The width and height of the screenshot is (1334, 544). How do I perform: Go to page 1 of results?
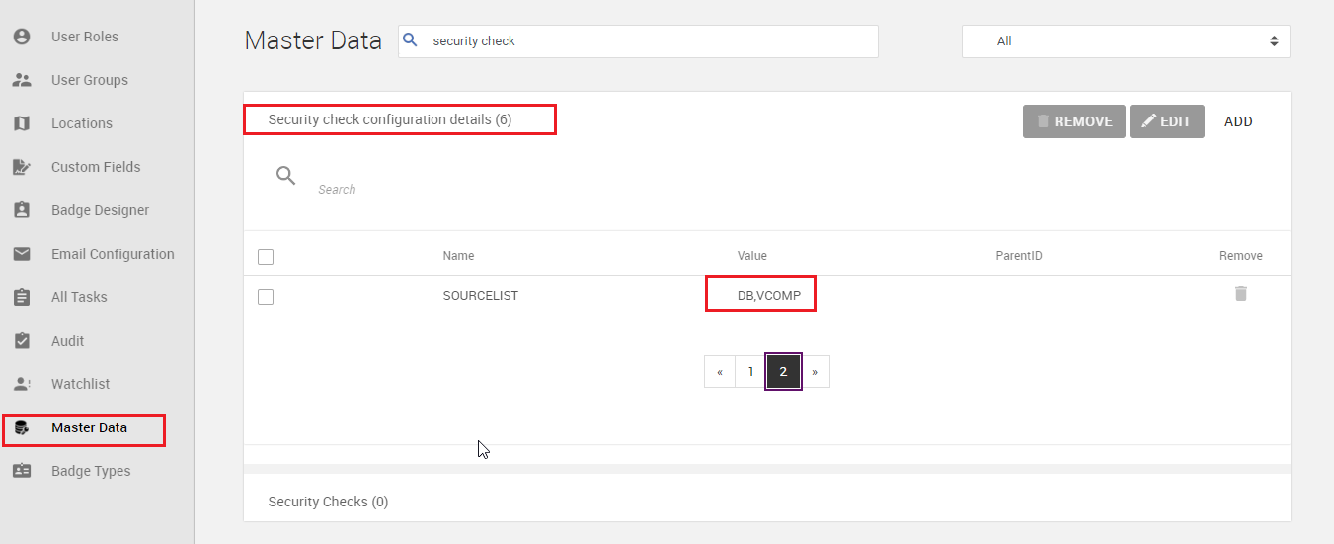click(x=750, y=372)
